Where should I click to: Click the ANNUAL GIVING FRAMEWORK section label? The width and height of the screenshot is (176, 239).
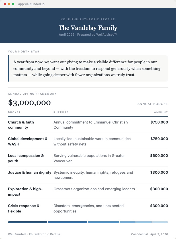click(x=32, y=94)
